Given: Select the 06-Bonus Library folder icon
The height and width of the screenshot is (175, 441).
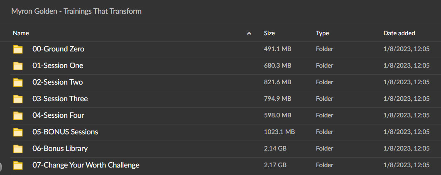Looking at the screenshot, I should (18, 148).
